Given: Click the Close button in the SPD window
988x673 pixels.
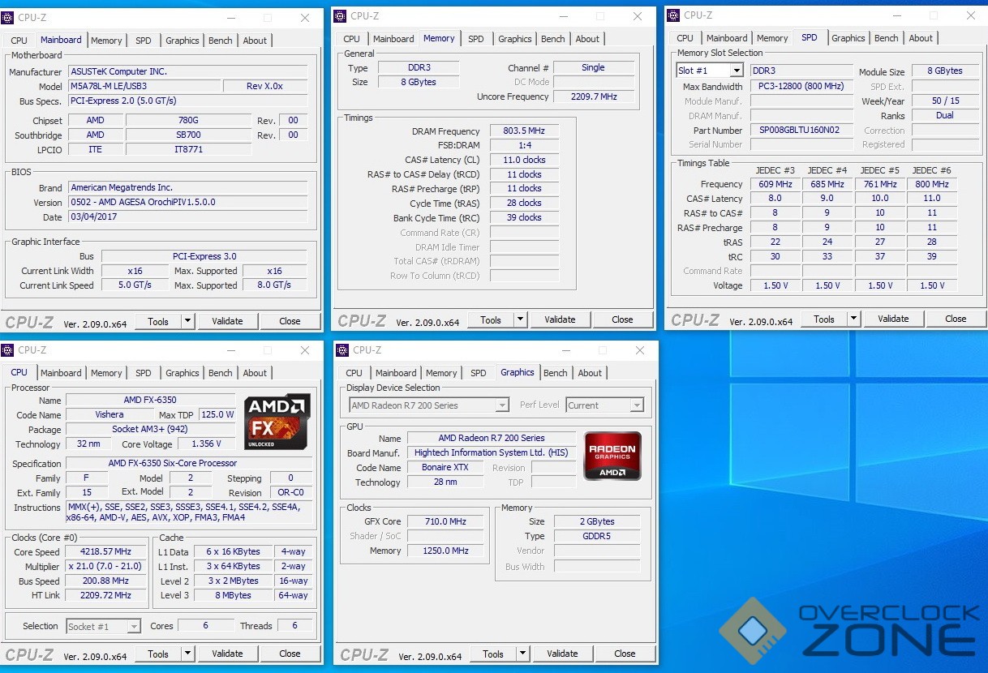Looking at the screenshot, I should 956,319.
